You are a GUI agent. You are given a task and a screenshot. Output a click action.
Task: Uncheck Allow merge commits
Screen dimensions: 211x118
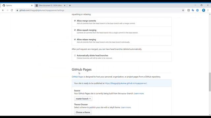click(75, 21)
